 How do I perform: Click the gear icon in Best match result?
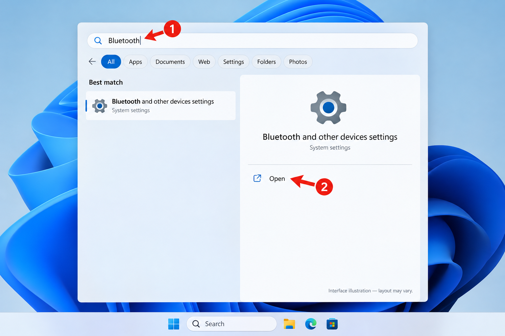pos(100,106)
